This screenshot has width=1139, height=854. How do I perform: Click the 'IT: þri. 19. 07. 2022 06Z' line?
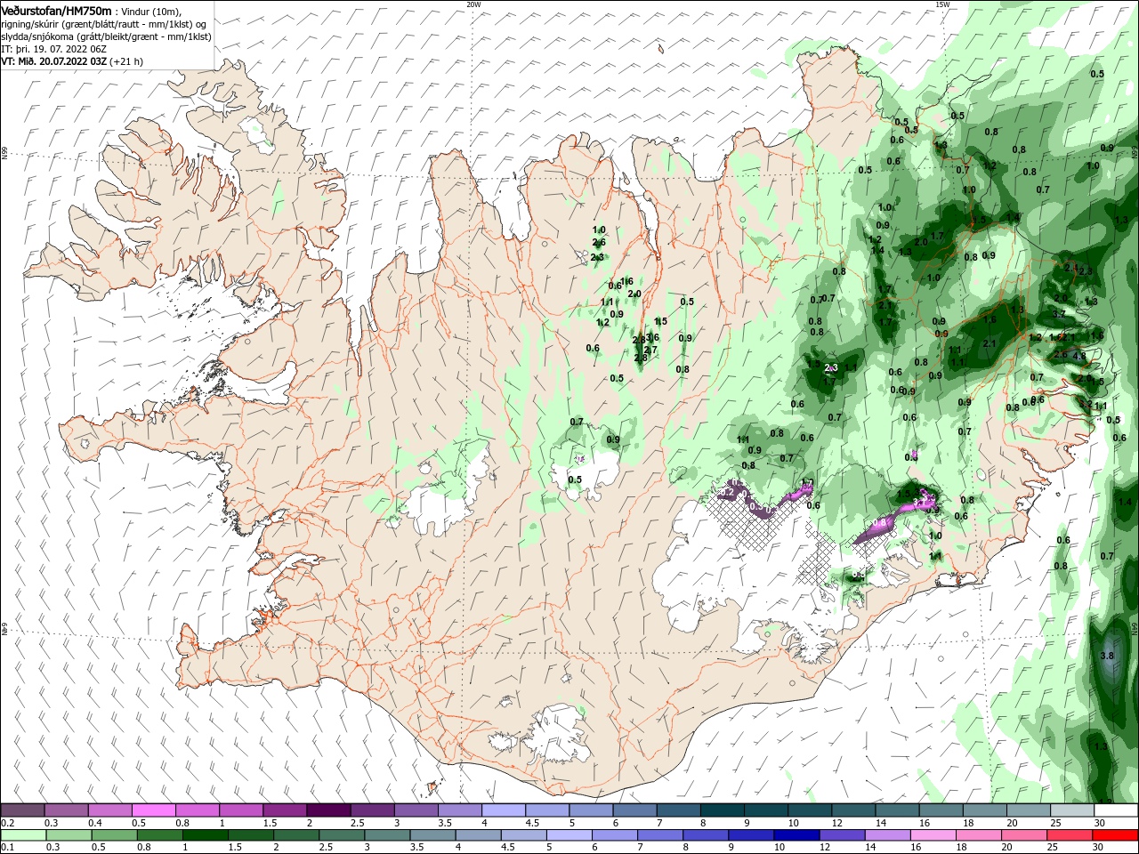[54, 49]
